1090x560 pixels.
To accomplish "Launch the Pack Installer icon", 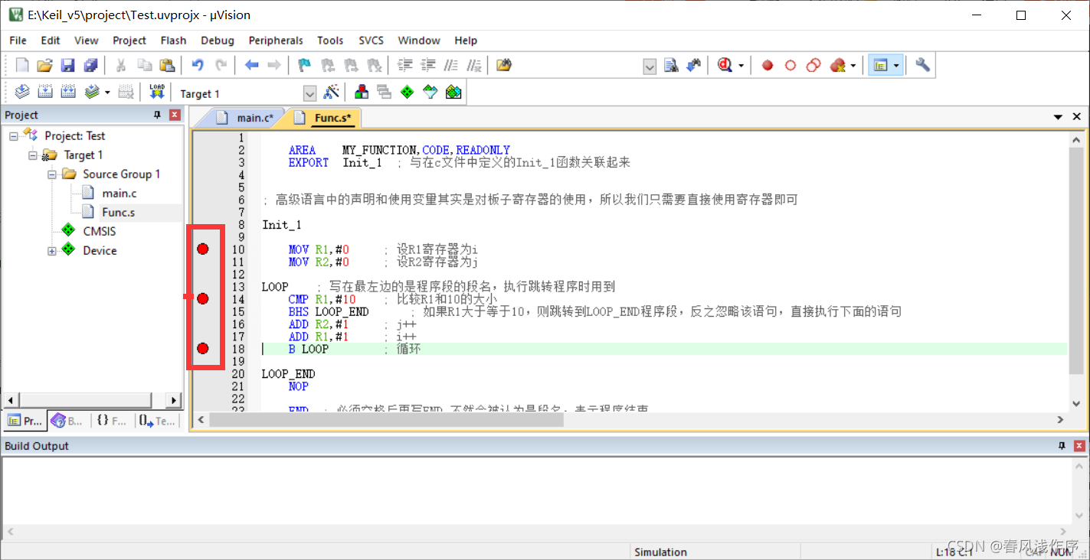I will pos(453,93).
